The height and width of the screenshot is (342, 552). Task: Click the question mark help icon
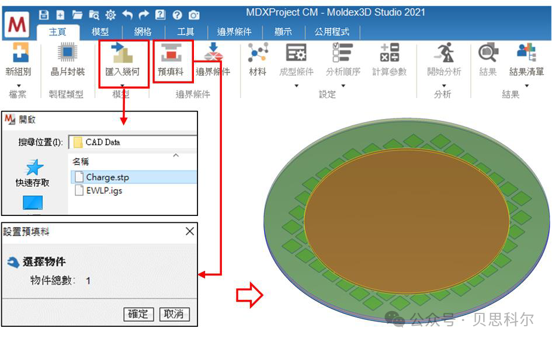(178, 15)
